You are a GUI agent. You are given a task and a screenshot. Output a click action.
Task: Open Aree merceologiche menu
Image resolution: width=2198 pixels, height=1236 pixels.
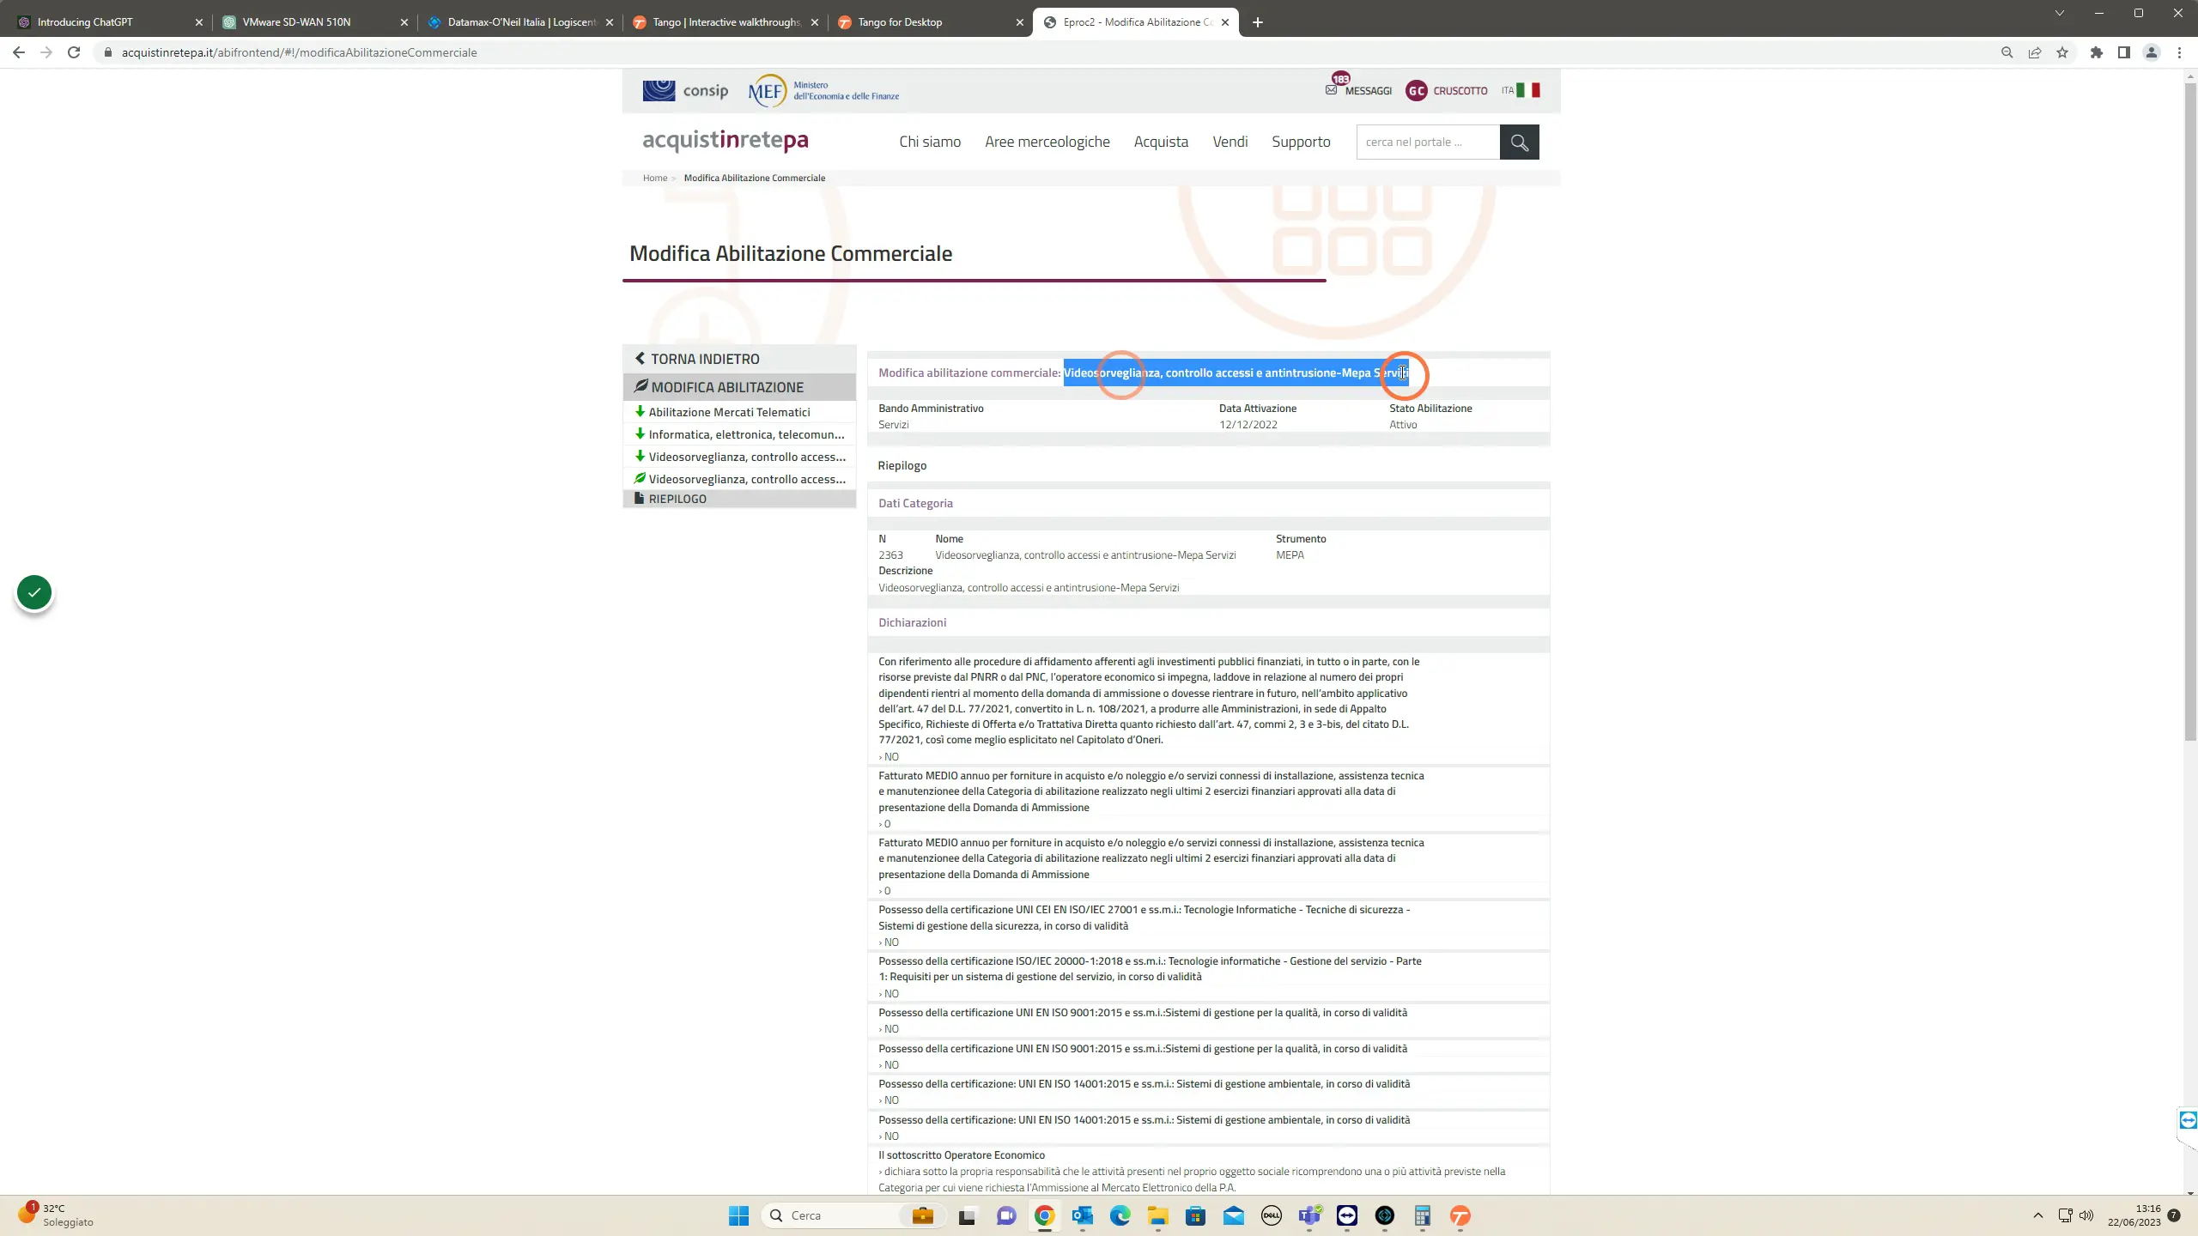(x=1047, y=142)
